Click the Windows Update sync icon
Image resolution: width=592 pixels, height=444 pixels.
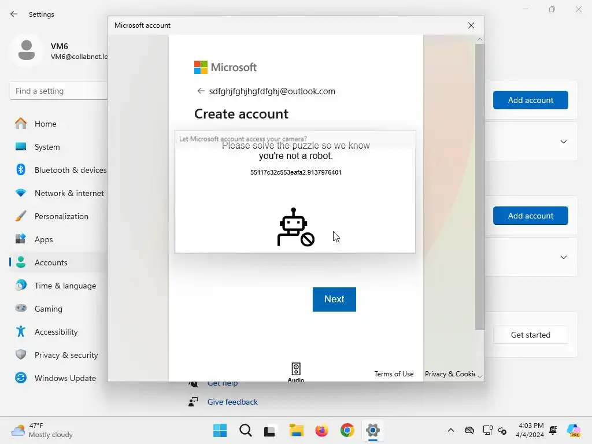click(21, 378)
